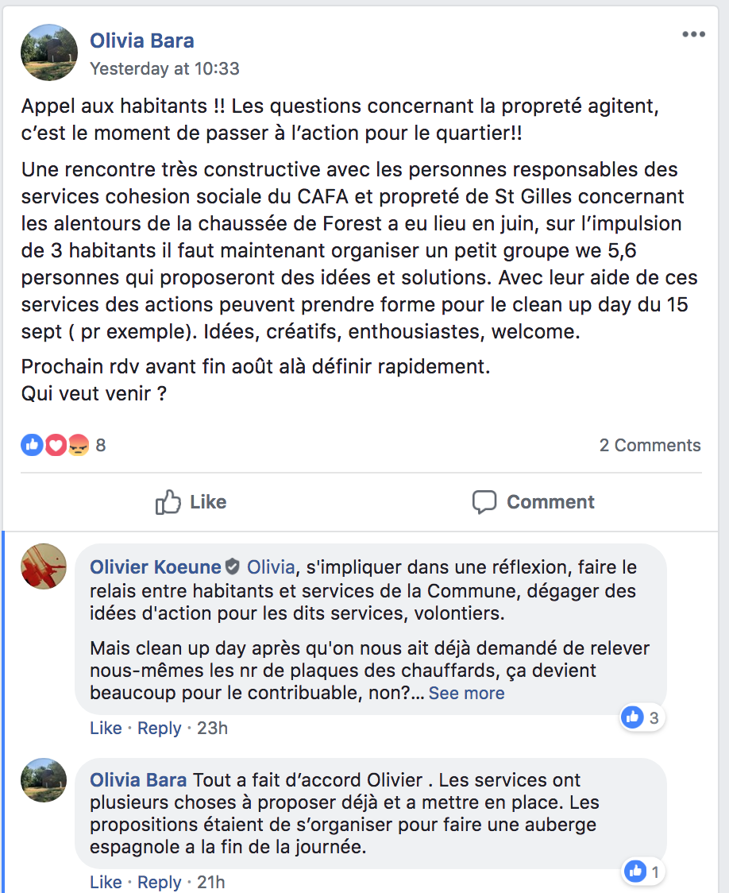Like Olivia Bara's reply comment
729x893 pixels.
click(x=106, y=882)
